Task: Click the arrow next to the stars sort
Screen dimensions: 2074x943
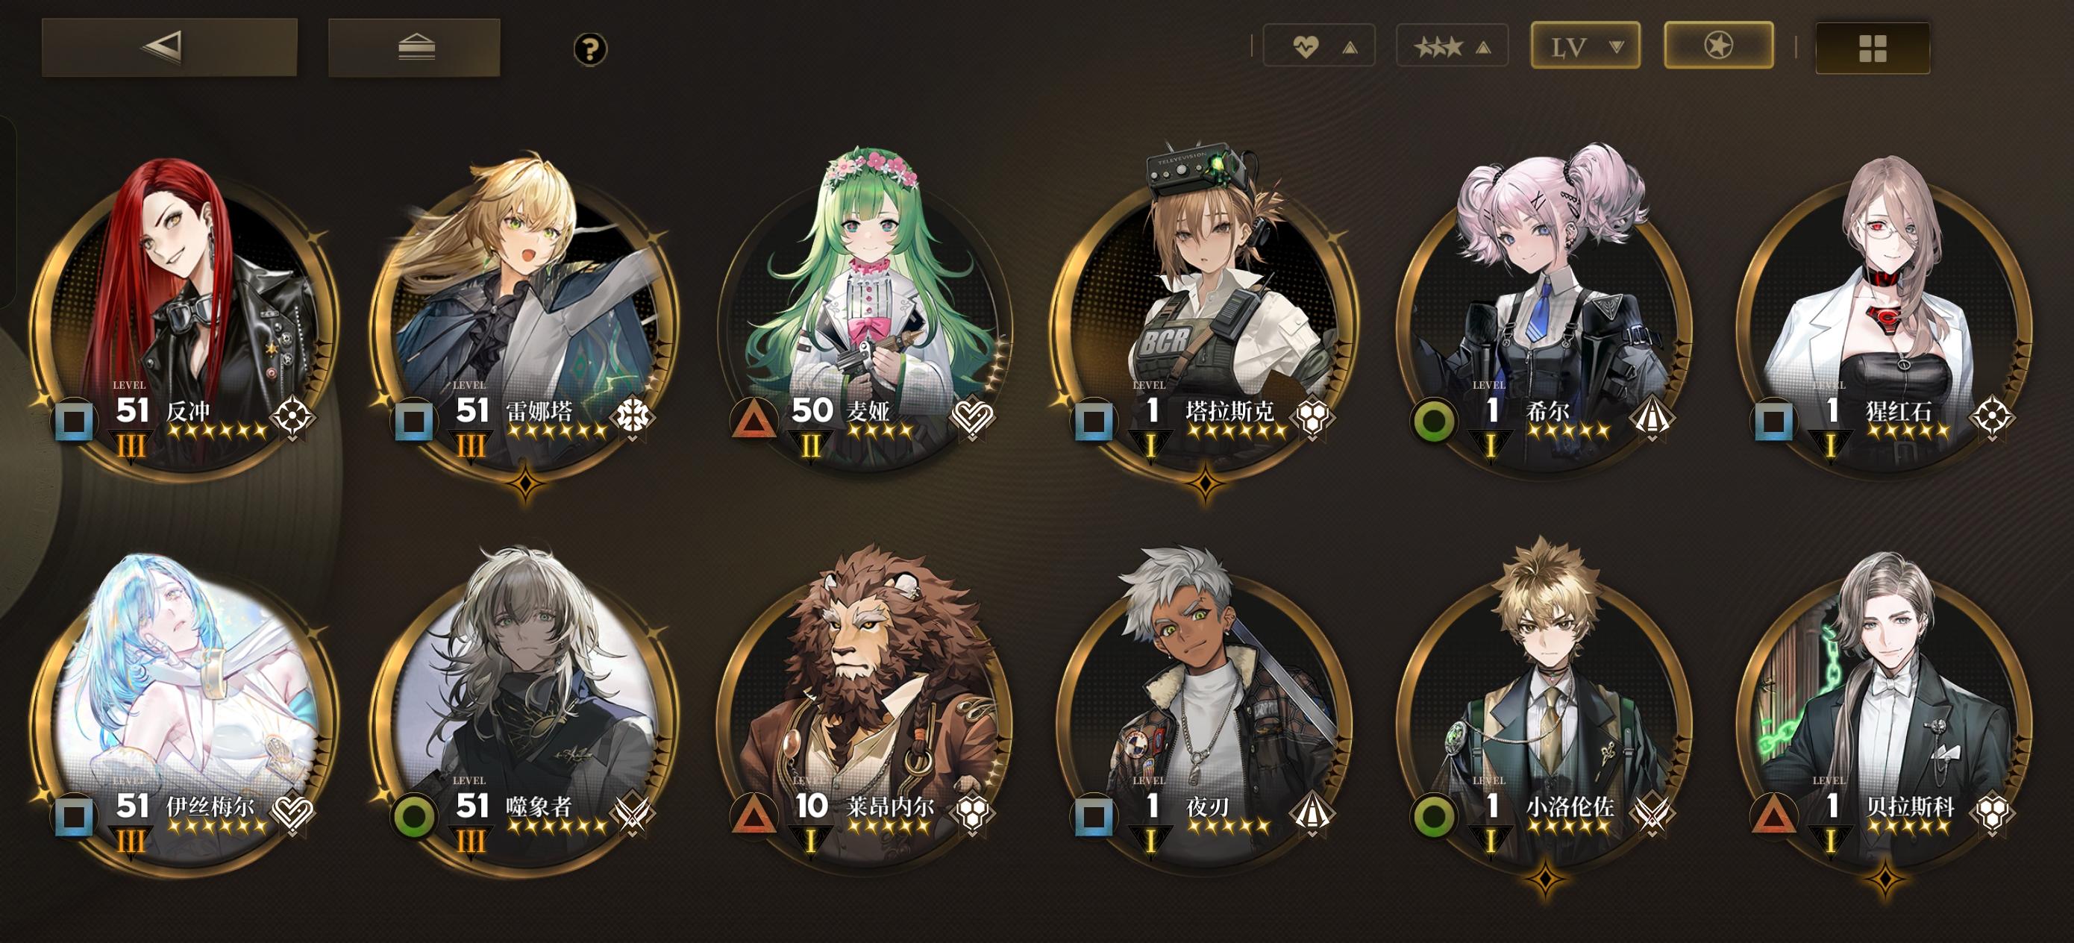Action: (x=1483, y=48)
